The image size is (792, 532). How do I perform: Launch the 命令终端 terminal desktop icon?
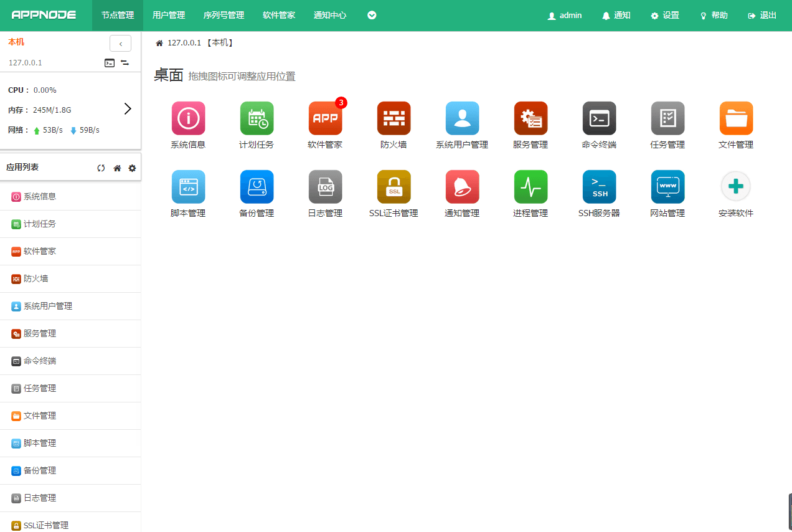click(x=599, y=118)
